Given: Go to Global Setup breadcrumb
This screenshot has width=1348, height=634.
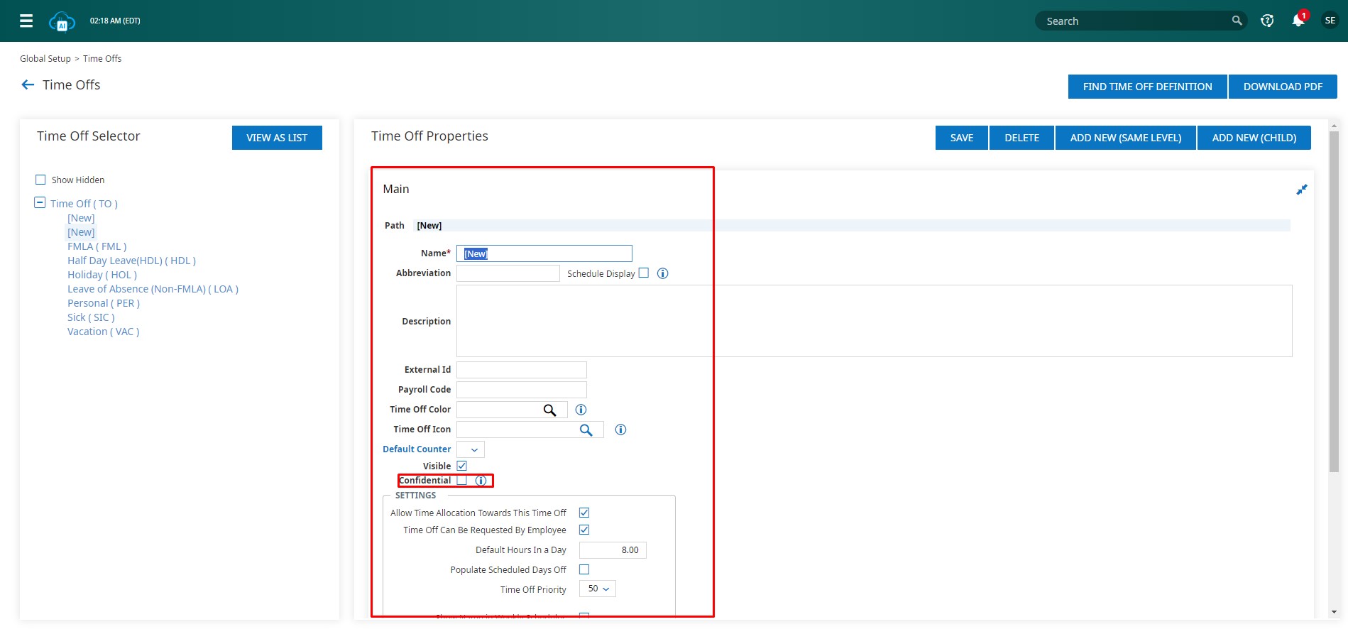Looking at the screenshot, I should (45, 59).
